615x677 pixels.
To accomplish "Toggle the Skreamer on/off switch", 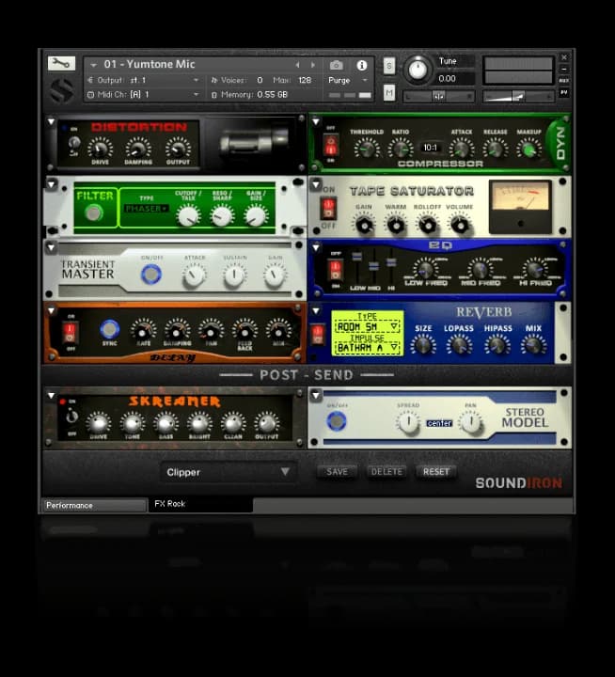I will click(x=71, y=417).
